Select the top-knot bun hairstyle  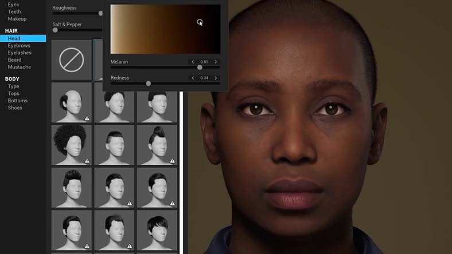(157, 145)
